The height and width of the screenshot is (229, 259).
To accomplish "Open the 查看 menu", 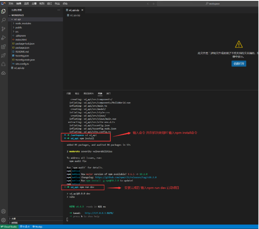I will [x=34, y=4].
